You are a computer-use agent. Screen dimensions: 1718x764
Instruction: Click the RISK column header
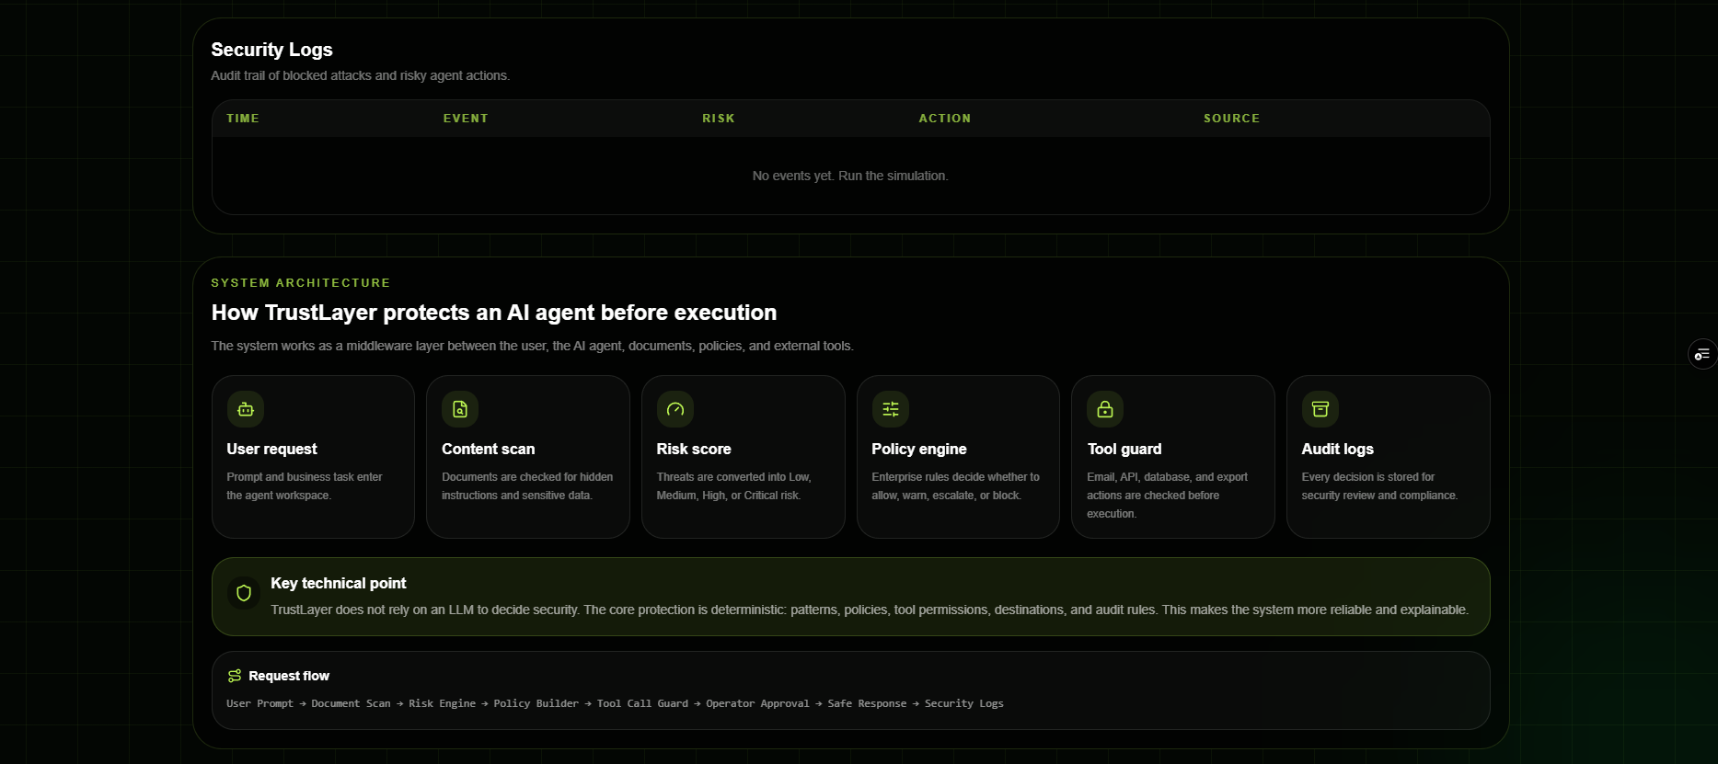pos(719,119)
